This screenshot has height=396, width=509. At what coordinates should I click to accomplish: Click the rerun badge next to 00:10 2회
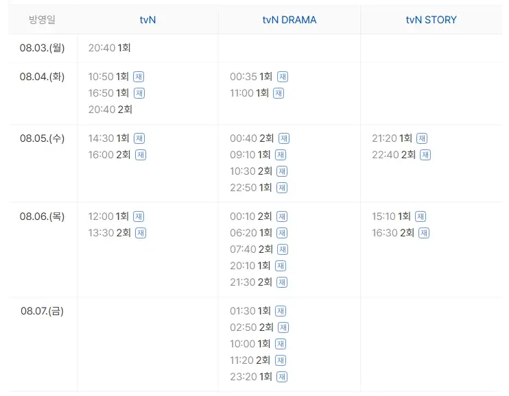coord(282,216)
